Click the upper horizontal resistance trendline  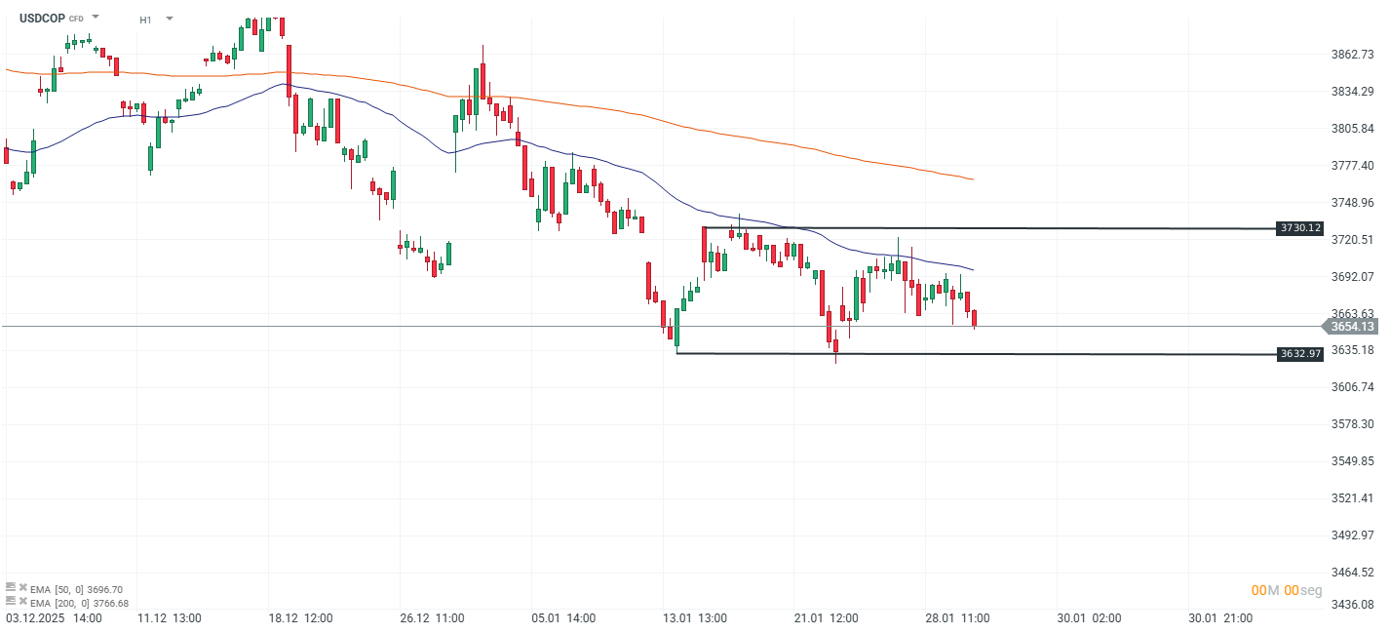pos(1072,228)
